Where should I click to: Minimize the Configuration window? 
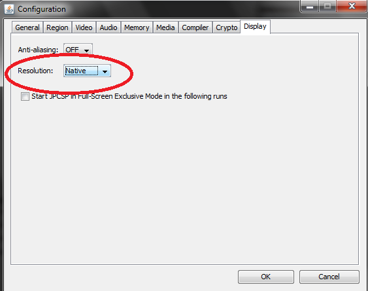[310, 6]
